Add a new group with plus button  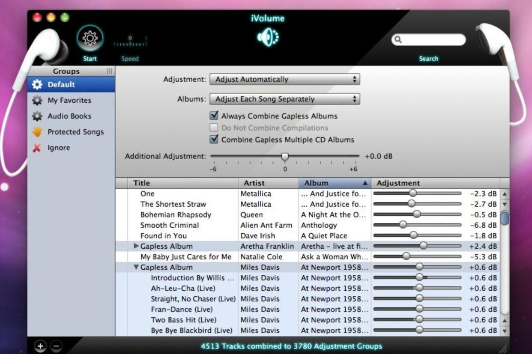(x=40, y=346)
